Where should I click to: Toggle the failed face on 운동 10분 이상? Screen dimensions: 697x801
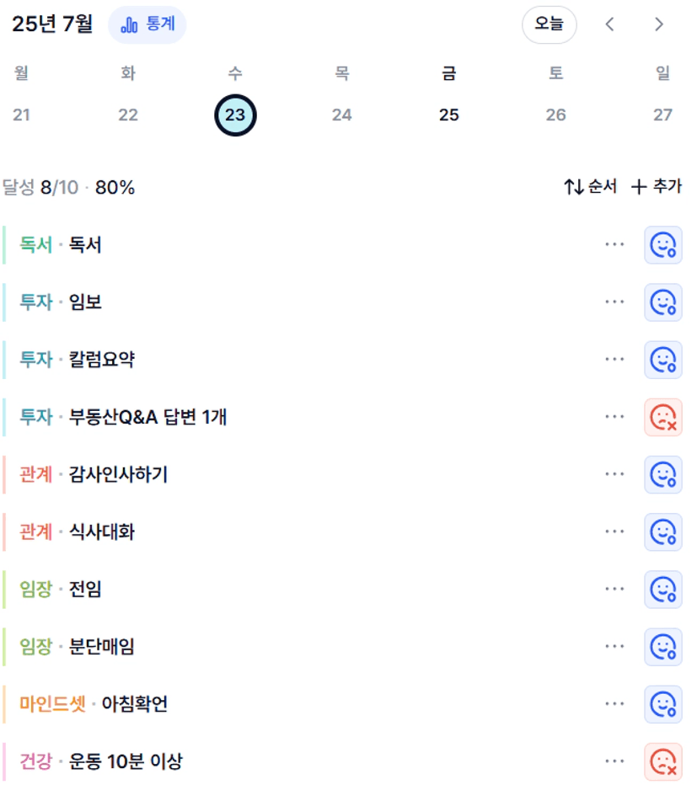coord(662,761)
